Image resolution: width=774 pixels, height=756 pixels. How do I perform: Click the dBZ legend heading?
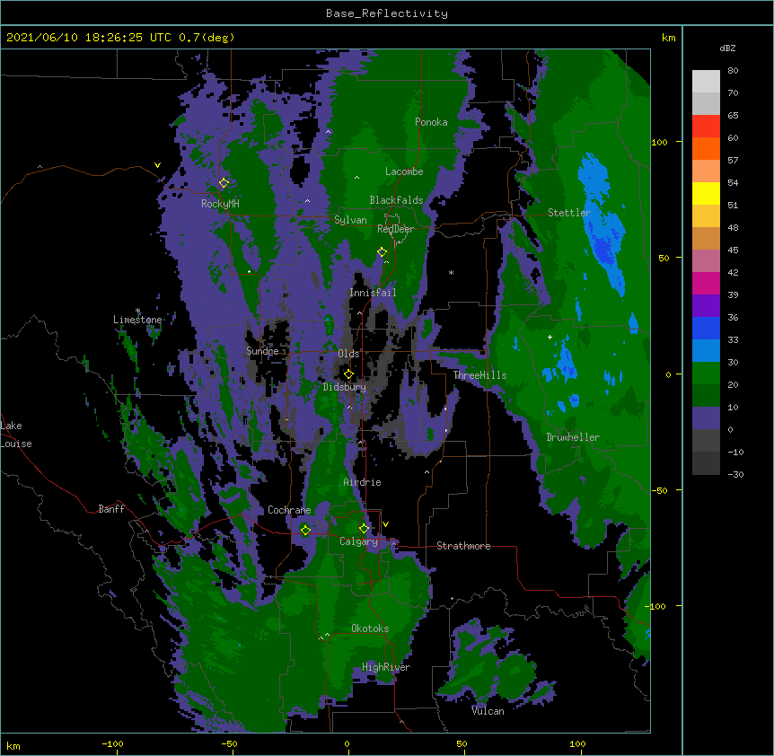tap(727, 48)
